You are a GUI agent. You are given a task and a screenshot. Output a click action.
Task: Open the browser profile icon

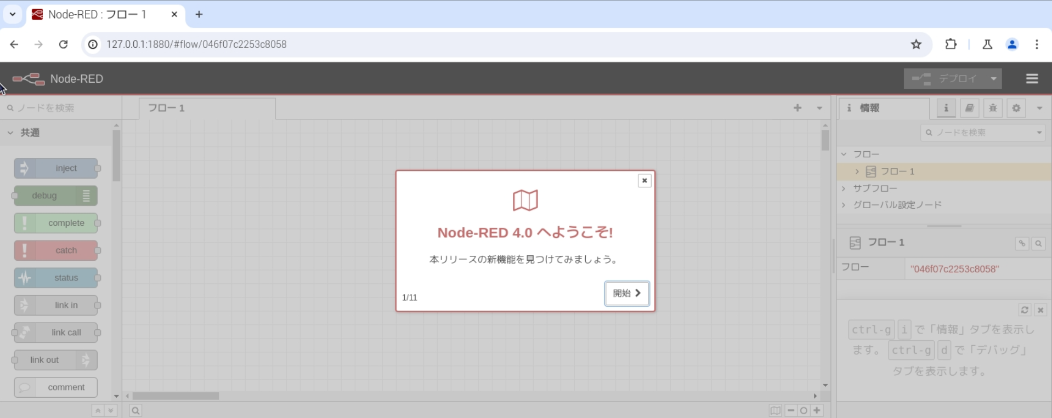pos(1012,44)
